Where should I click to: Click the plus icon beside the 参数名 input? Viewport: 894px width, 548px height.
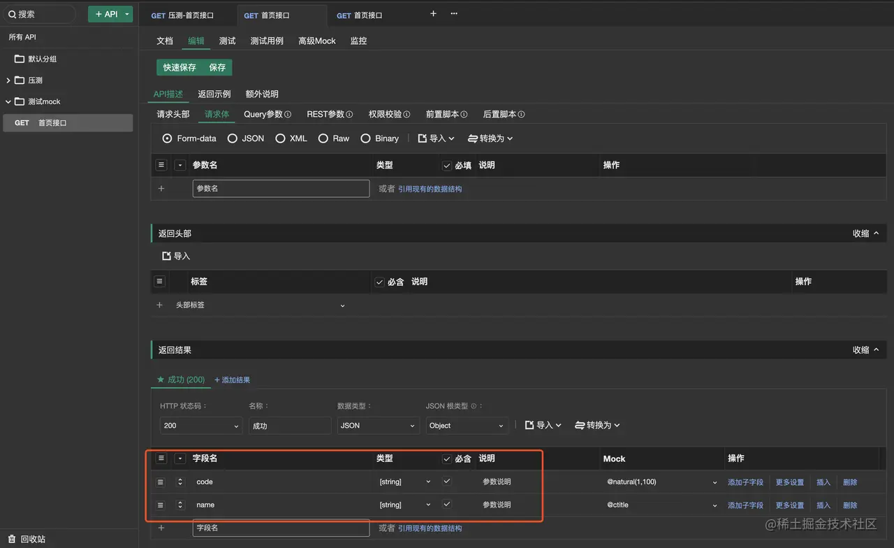[x=161, y=188]
